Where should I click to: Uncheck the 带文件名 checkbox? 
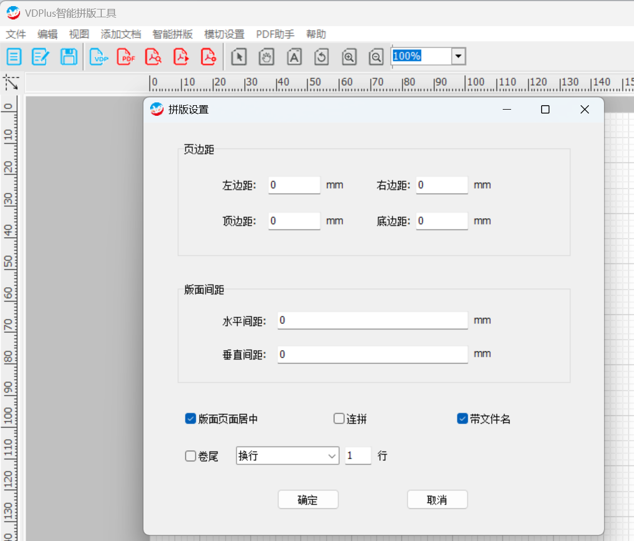tap(463, 419)
